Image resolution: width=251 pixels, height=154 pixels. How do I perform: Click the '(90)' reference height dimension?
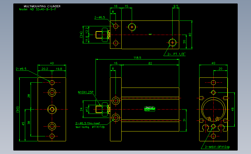(x=18, y=110)
